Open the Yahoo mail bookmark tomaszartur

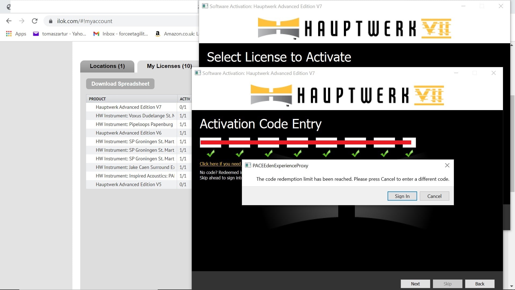(60, 34)
